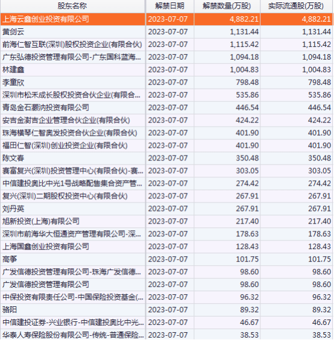334x340 pixels.
Task: Select 上海国鑫创业投资有限公司 row
Action: coord(166,247)
